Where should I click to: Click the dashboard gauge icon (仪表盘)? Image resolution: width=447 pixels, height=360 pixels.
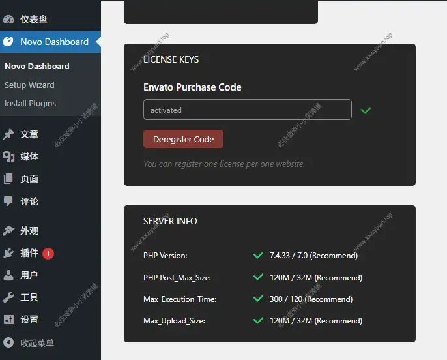coord(8,20)
